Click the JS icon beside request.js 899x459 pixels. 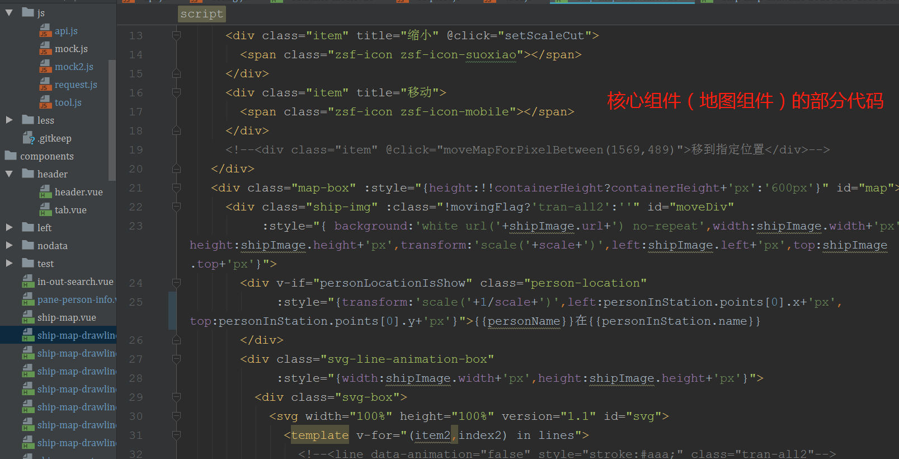click(45, 85)
